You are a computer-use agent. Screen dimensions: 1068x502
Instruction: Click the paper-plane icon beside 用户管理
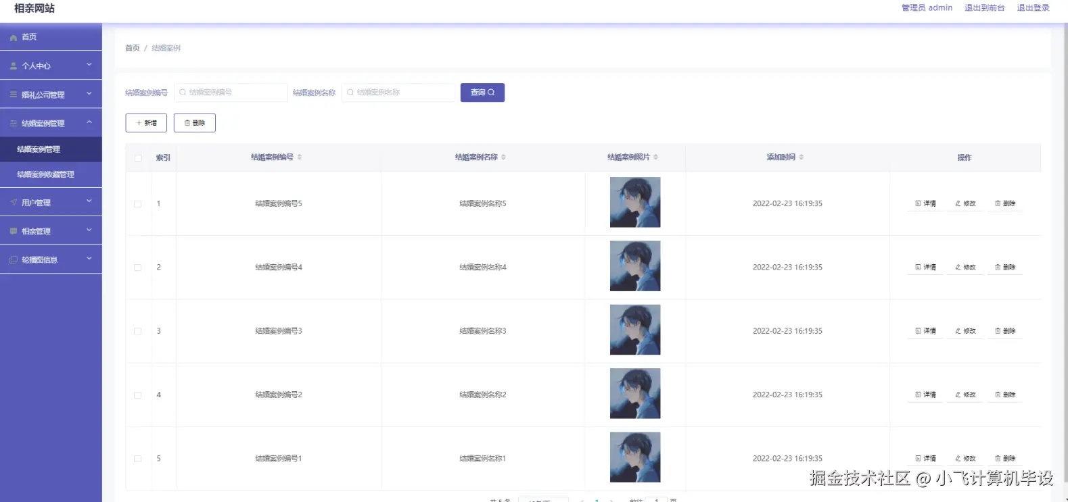[x=13, y=203]
